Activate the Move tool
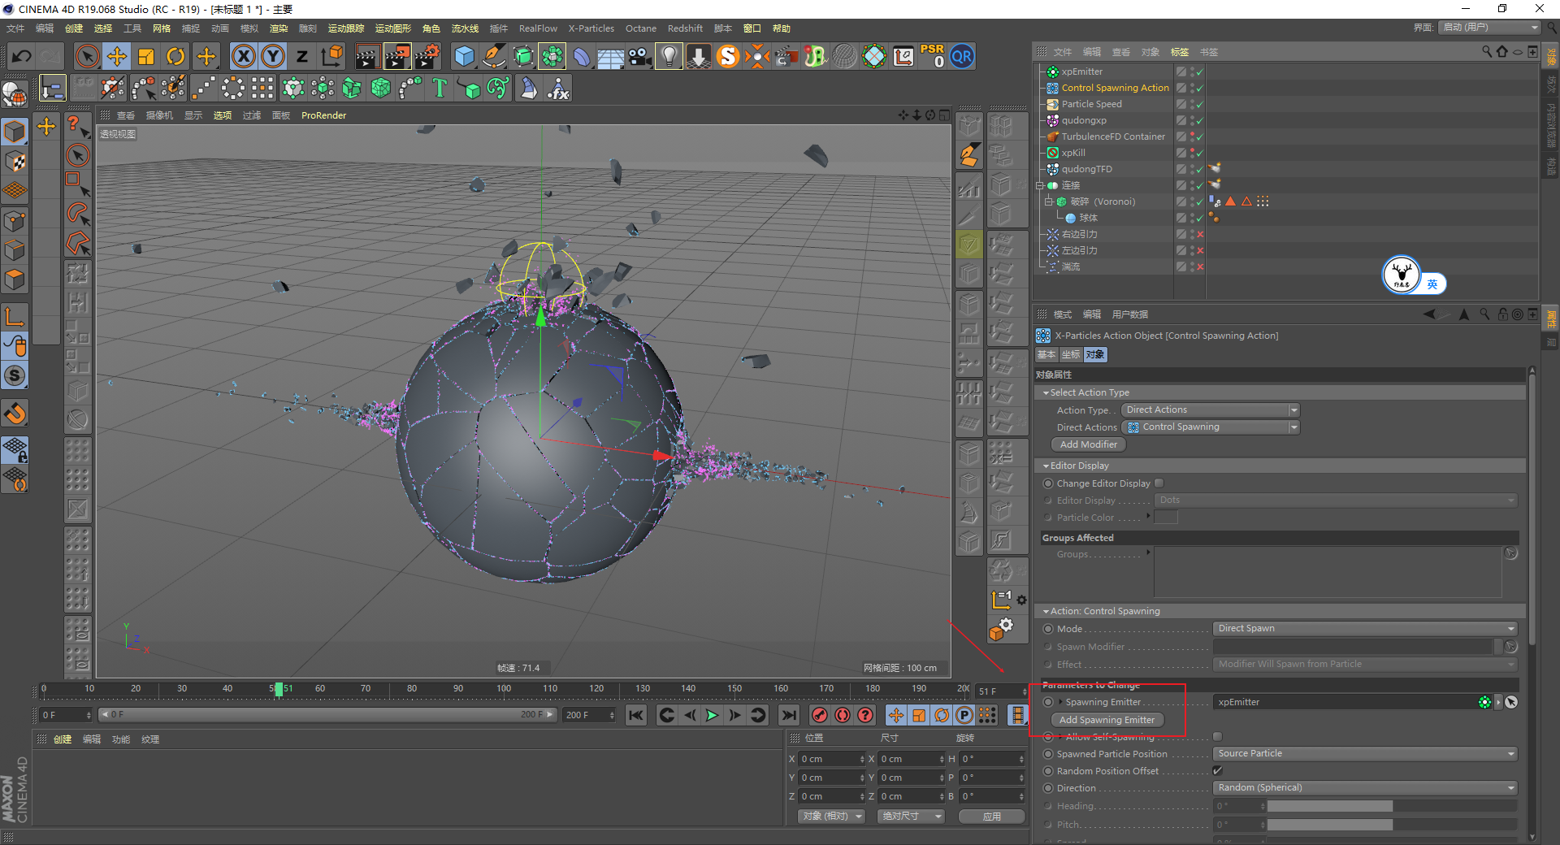The height and width of the screenshot is (845, 1560). 117,57
